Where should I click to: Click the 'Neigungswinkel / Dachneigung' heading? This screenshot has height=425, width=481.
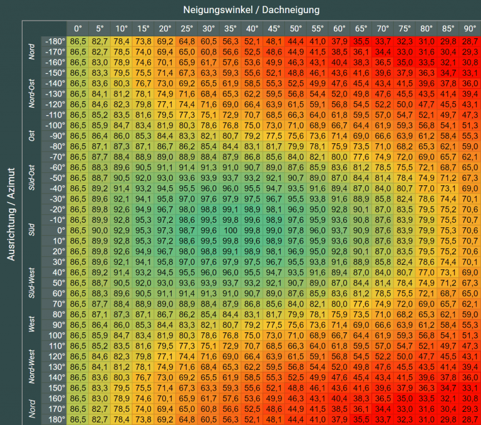tap(251, 10)
